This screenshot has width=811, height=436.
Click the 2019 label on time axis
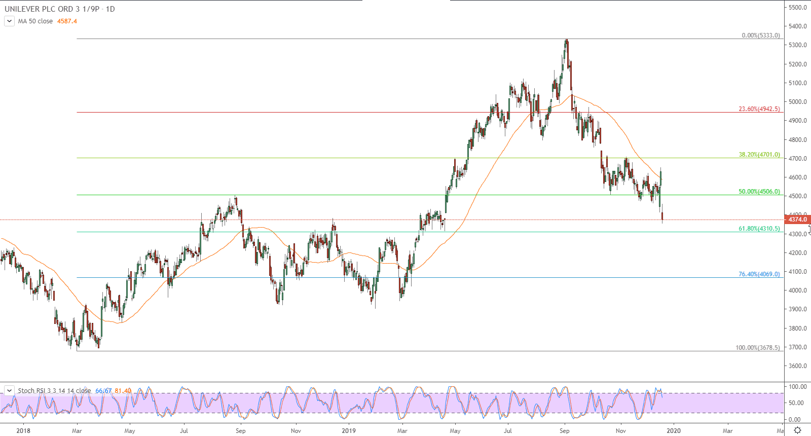[349, 431]
